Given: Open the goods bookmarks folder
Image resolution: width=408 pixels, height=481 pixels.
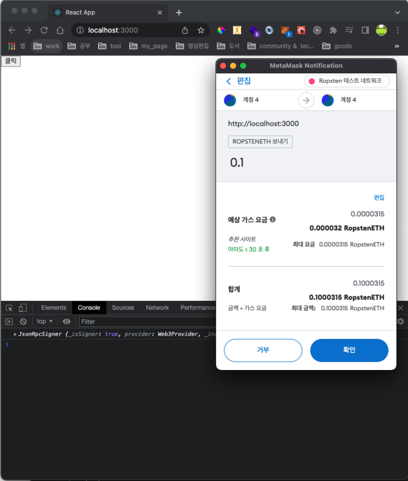Looking at the screenshot, I should (x=337, y=46).
